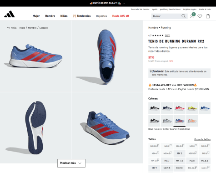Select the yellow shoe color

[192, 108]
